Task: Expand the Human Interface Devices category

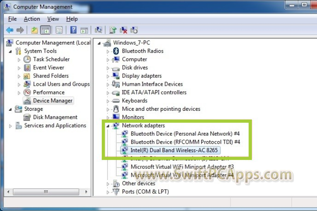Action: click(108, 84)
